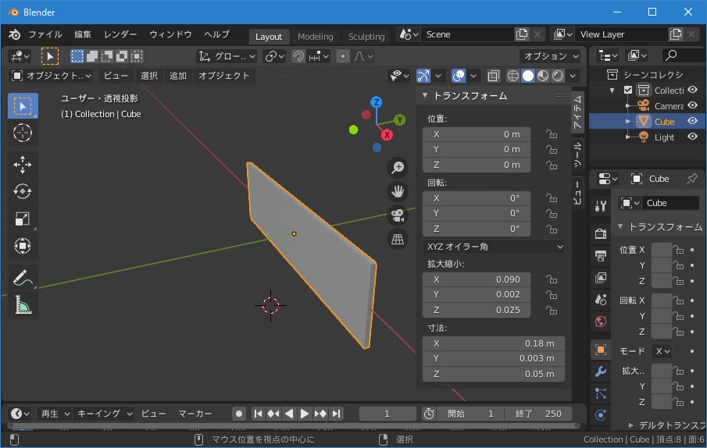The height and width of the screenshot is (448, 707).
Task: Select the Scale tool in toolbar
Action: click(x=23, y=219)
